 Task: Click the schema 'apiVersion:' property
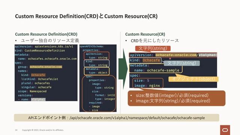(x=94, y=54)
